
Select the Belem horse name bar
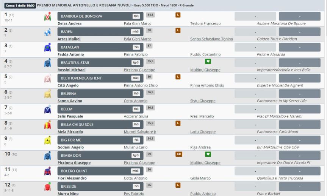100,109
